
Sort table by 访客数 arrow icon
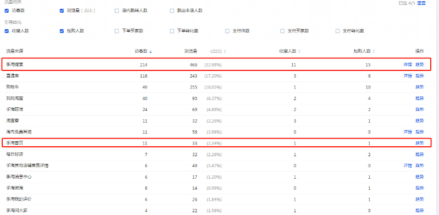(151, 52)
